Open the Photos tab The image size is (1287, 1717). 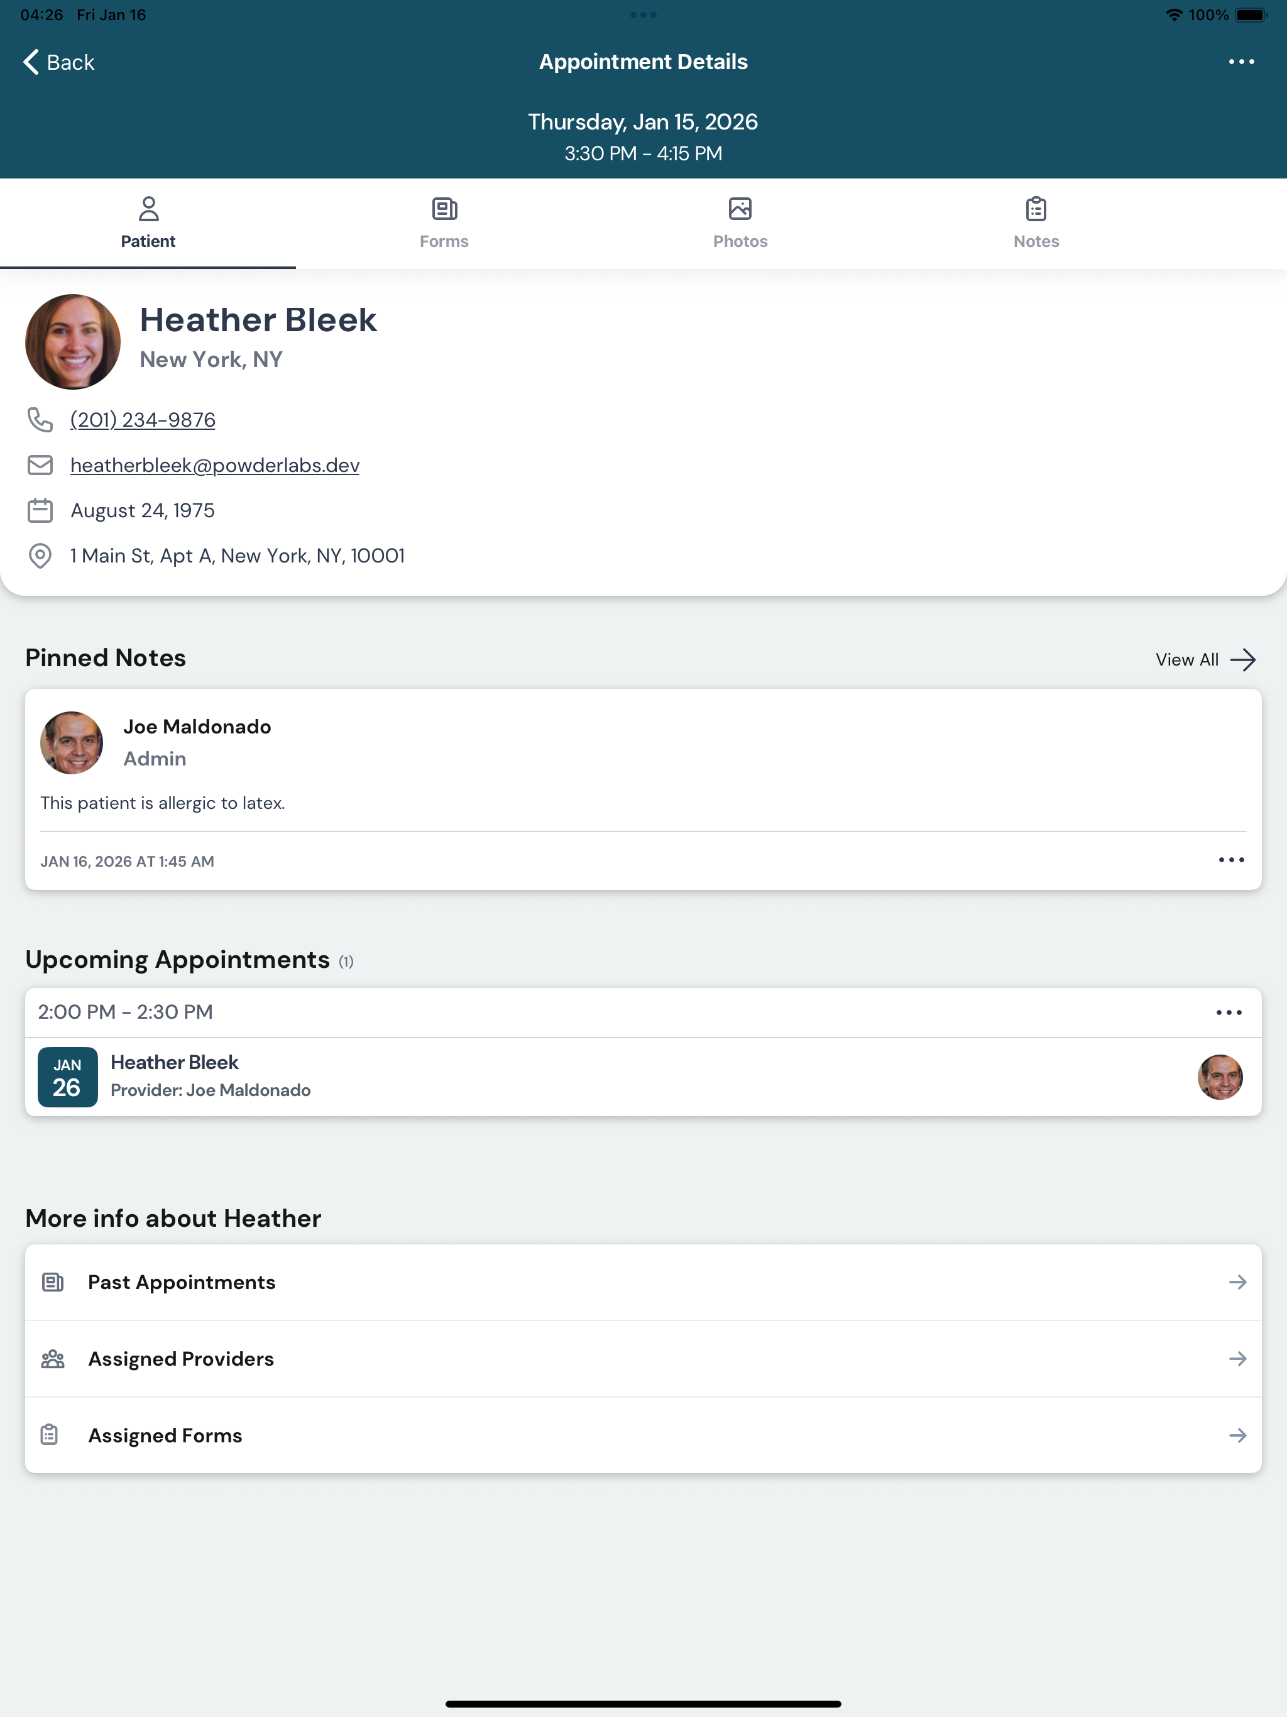click(740, 224)
